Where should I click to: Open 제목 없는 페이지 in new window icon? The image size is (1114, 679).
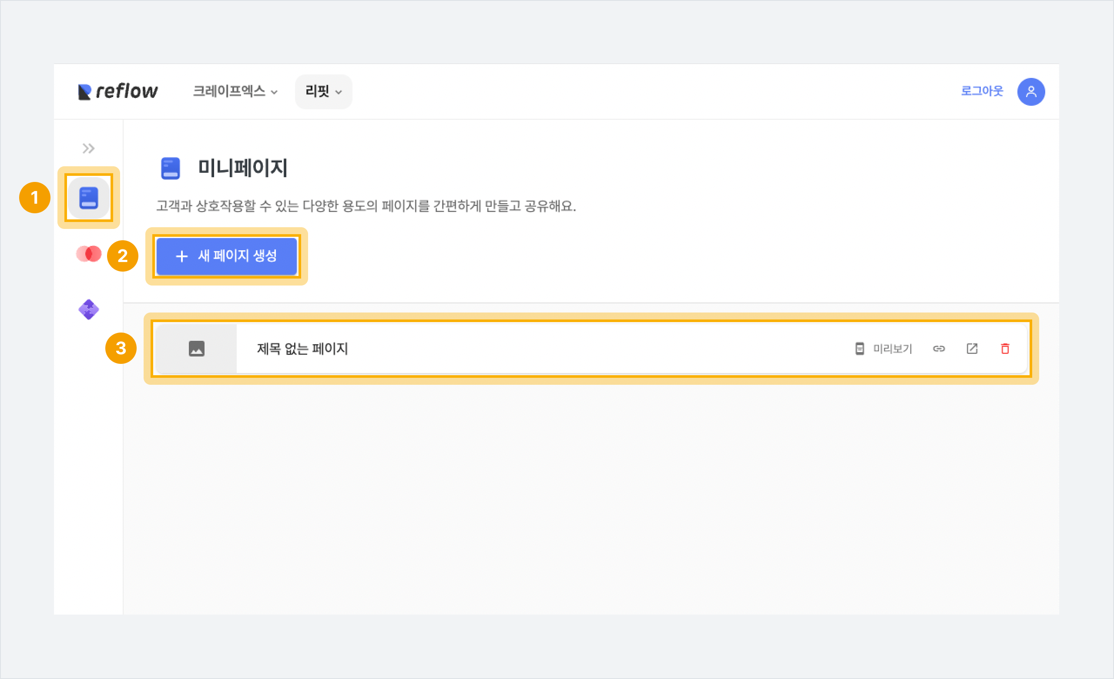click(x=972, y=349)
